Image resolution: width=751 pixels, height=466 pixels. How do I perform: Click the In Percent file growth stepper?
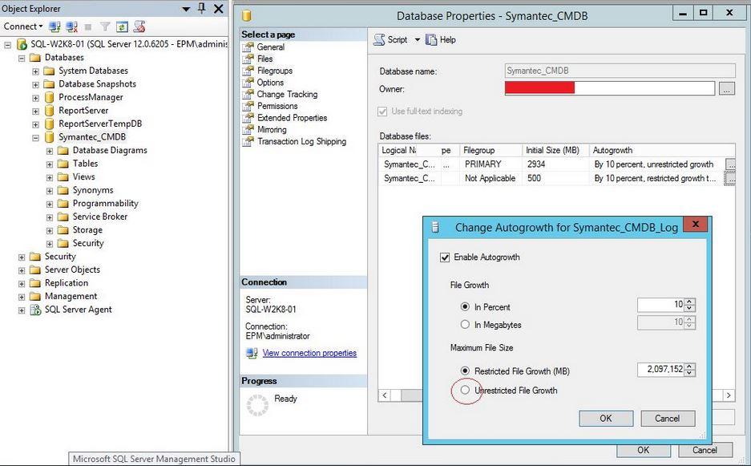[690, 305]
